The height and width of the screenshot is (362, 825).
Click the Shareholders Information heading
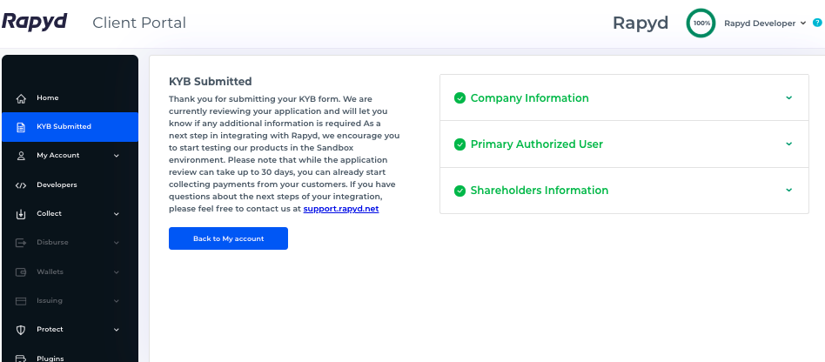pos(540,191)
